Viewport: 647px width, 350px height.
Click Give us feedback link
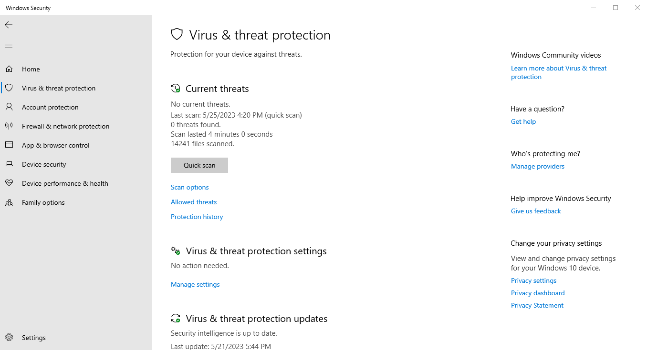[536, 211]
